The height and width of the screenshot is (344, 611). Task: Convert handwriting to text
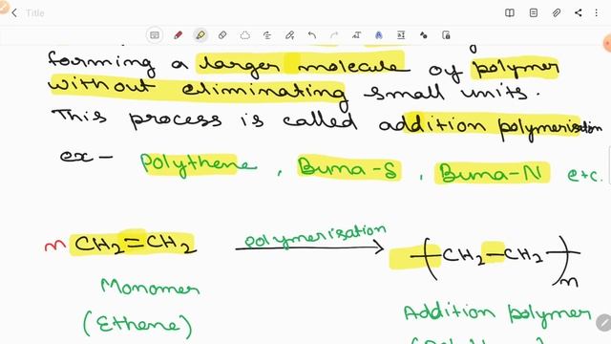point(356,35)
